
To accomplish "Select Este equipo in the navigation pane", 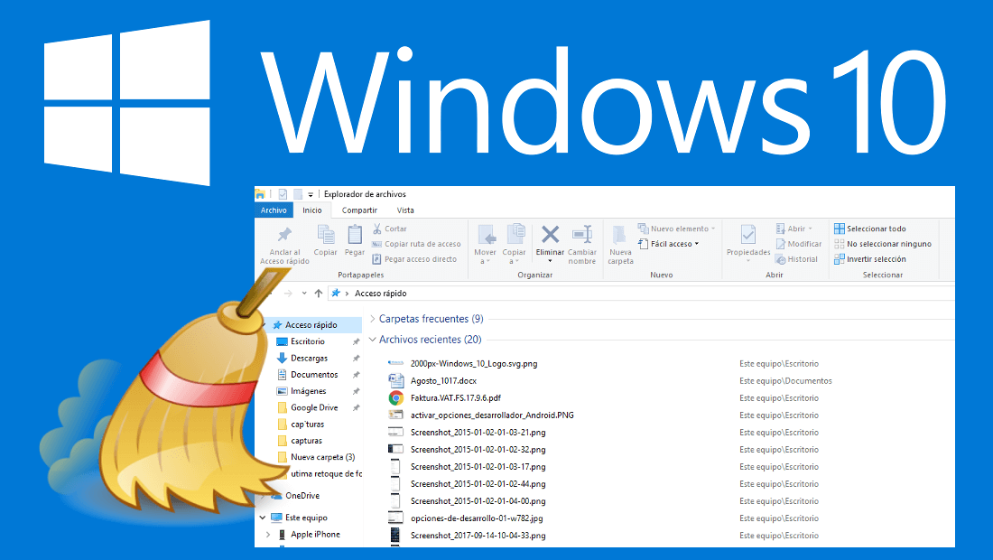I will coord(306,518).
